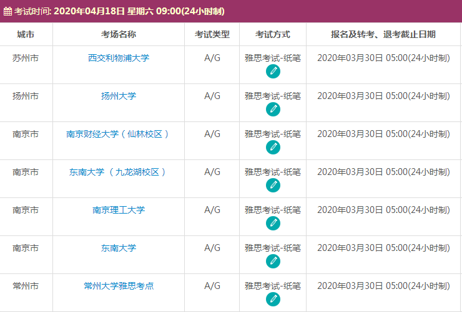Select 南京市 in the 九龙湖校区 row
Screen dimensions: 462x312
pyautogui.click(x=26, y=172)
